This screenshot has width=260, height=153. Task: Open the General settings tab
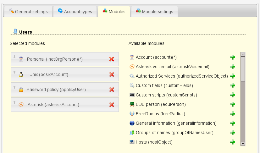(28, 12)
